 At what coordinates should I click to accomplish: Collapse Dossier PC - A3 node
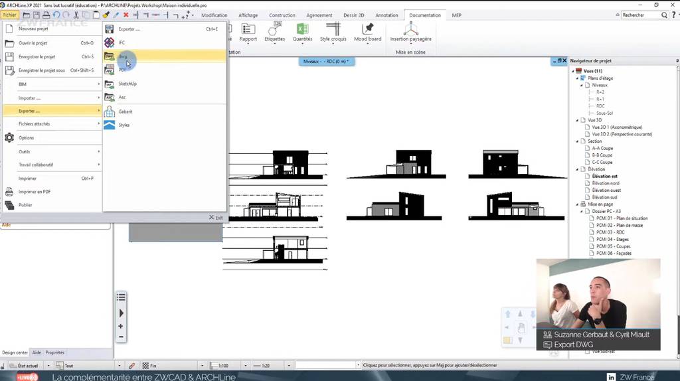point(582,212)
